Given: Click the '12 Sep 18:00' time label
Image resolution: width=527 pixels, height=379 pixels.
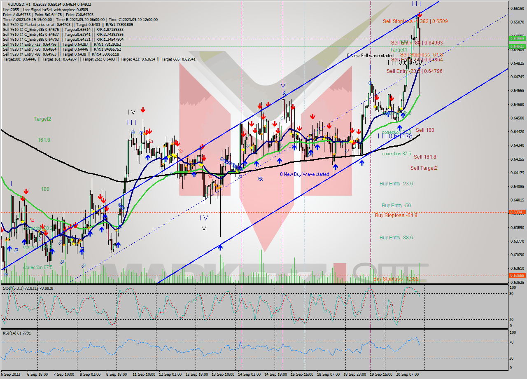Looking at the screenshot, I should [x=196, y=374].
